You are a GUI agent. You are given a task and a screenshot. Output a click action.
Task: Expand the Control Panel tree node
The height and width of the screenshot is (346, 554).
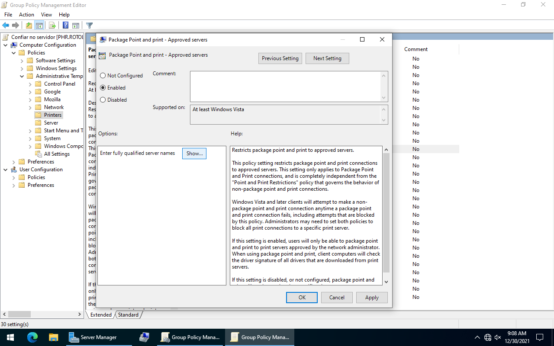(30, 84)
